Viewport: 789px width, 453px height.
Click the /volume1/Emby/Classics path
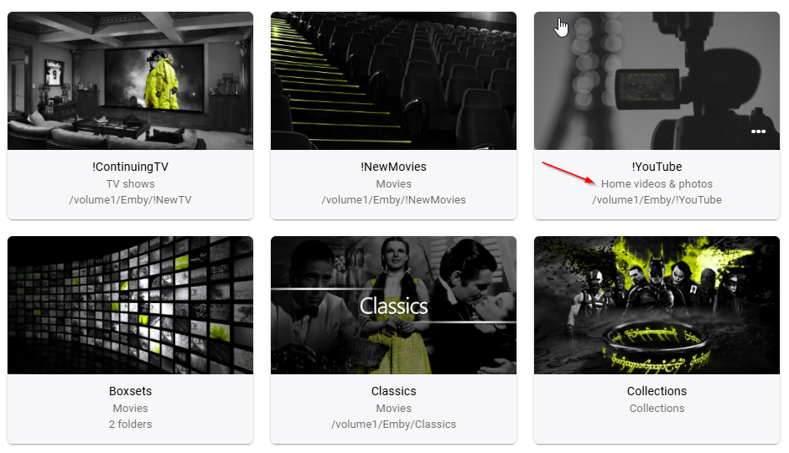tap(393, 425)
